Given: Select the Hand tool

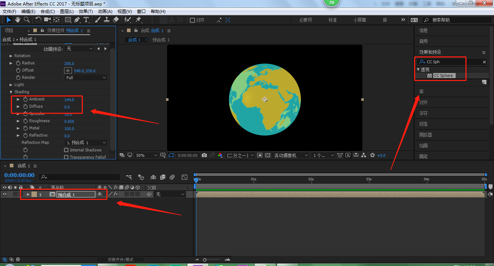Looking at the screenshot, I should 17,20.
